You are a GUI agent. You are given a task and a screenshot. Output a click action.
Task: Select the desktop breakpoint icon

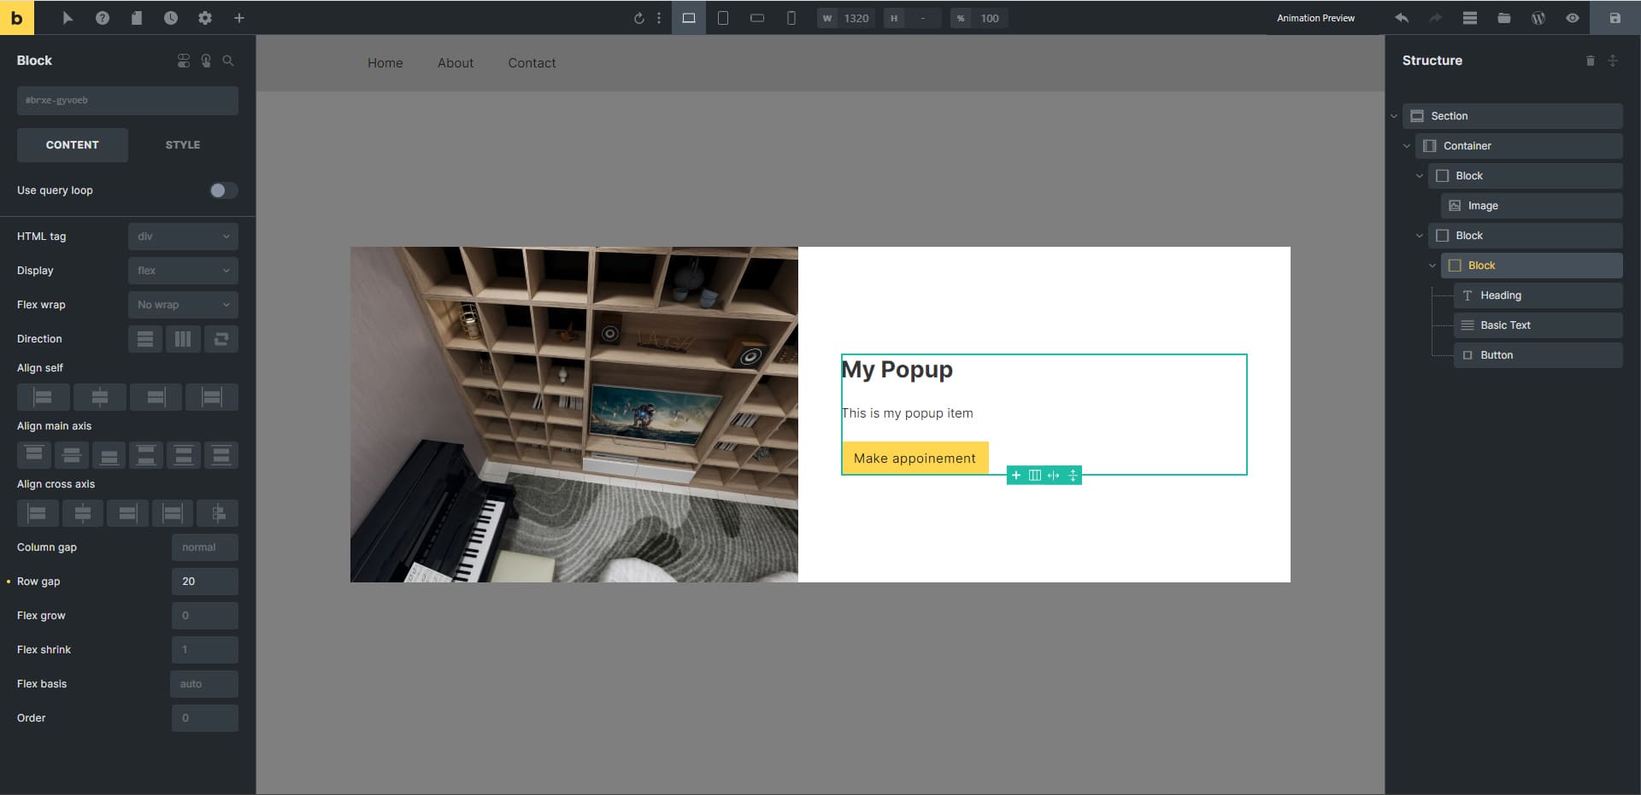(689, 18)
